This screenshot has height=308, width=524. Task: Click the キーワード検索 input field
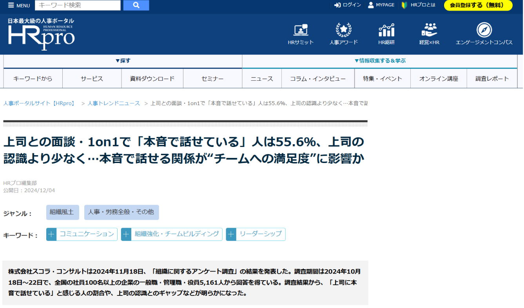pyautogui.click(x=78, y=5)
